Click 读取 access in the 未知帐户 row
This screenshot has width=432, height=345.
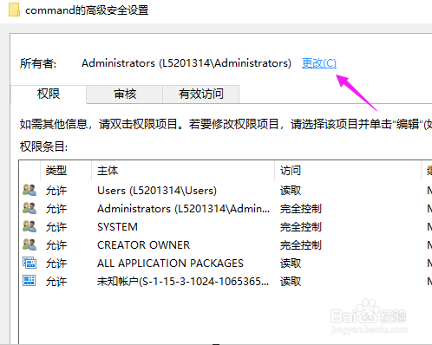pos(291,281)
